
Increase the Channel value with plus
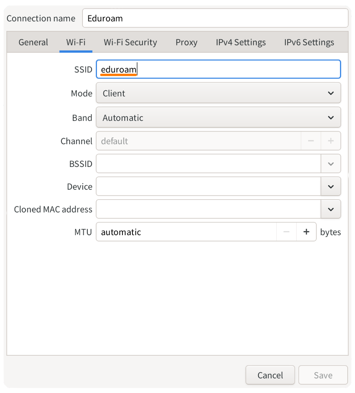tap(331, 141)
